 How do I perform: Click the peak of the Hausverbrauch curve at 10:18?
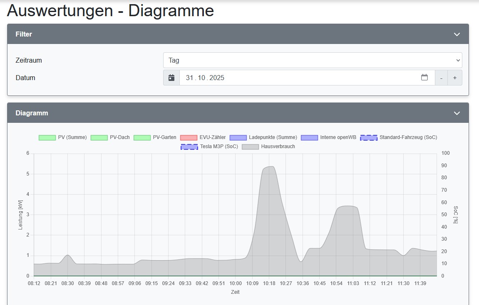270,167
